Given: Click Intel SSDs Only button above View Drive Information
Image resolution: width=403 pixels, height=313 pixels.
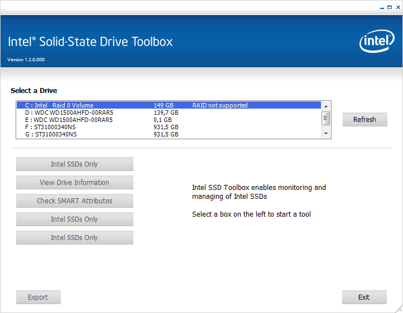Looking at the screenshot, I should click(75, 164).
